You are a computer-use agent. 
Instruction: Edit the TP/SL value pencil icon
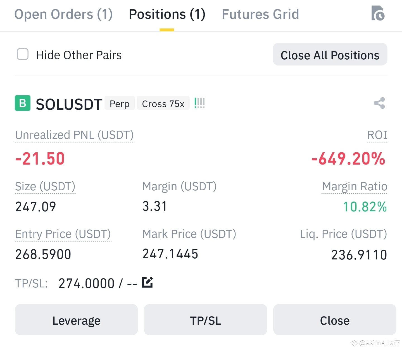coord(147,282)
